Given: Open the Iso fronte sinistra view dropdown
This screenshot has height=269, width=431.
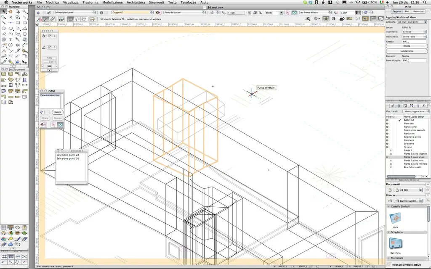Looking at the screenshot, I should point(315,13).
